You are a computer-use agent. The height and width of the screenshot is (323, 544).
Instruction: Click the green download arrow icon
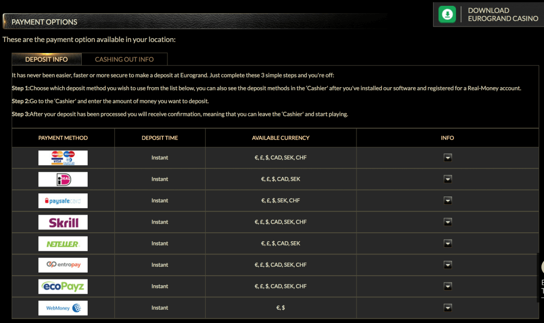point(447,14)
